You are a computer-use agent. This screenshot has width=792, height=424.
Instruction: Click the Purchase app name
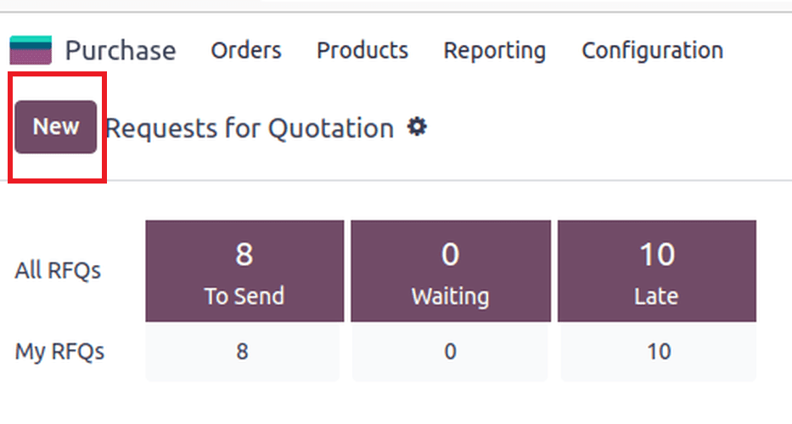coord(121,50)
